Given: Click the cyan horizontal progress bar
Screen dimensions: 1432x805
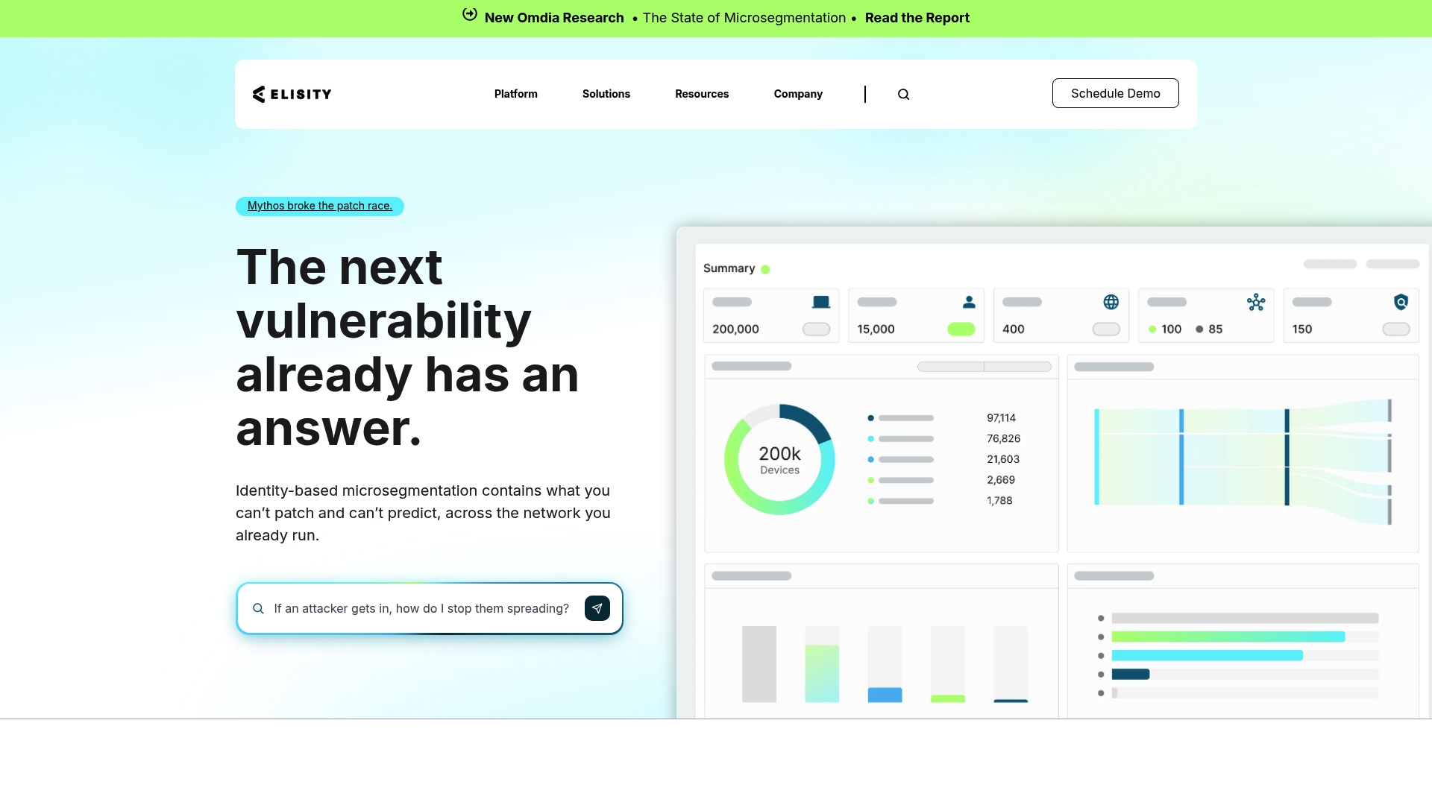Looking at the screenshot, I should click(x=1207, y=655).
